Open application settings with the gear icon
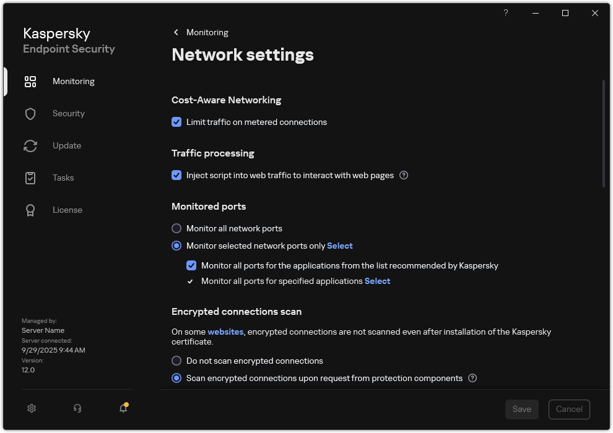 31,408
